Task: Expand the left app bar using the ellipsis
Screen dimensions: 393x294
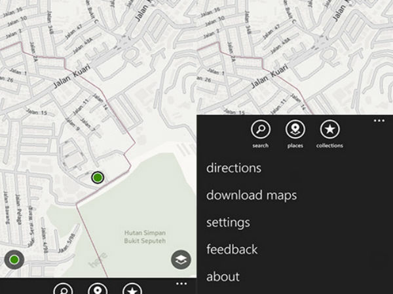Action: [181, 283]
